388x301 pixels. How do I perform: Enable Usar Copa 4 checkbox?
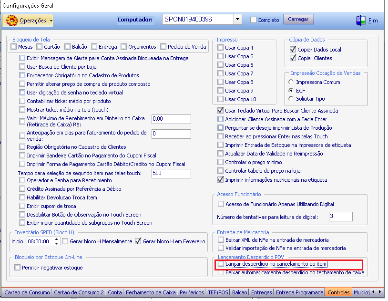point(220,48)
